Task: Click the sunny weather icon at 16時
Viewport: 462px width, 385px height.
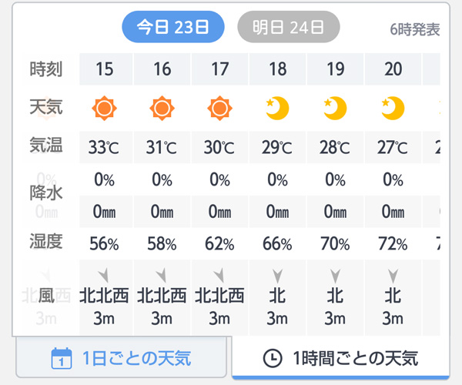Action: (162, 109)
